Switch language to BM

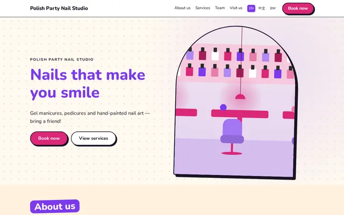pos(273,9)
